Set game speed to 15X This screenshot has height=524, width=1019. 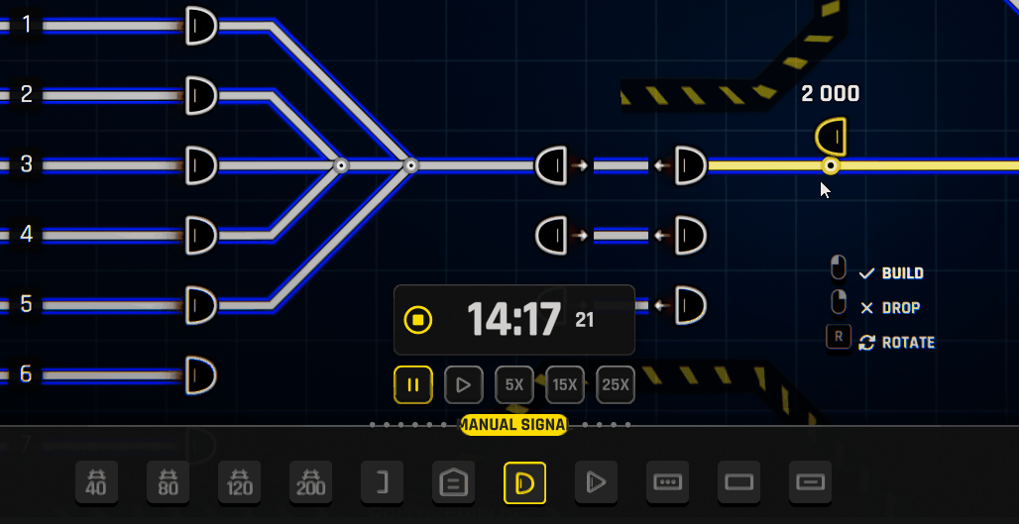565,384
